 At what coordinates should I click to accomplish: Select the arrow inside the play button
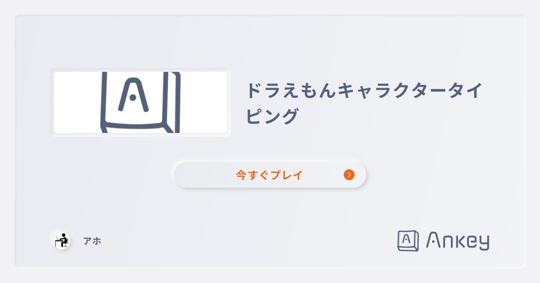tap(349, 175)
